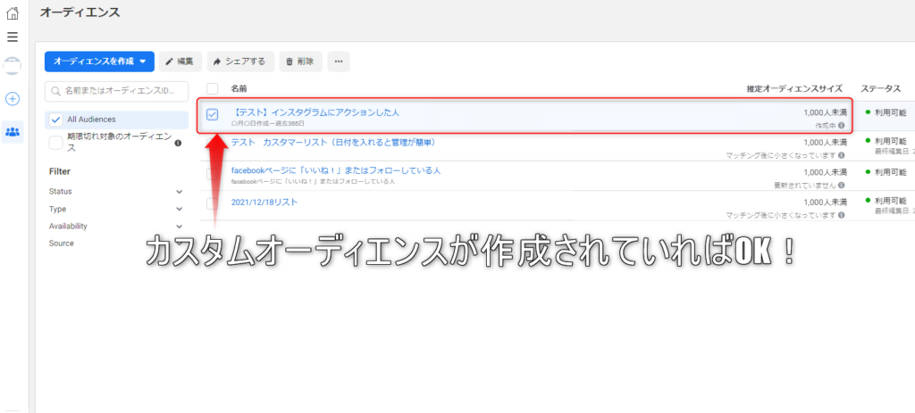This screenshot has width=915, height=413.
Task: Click info icon in テスト カスタマーリスト size cell
Action: pos(842,155)
